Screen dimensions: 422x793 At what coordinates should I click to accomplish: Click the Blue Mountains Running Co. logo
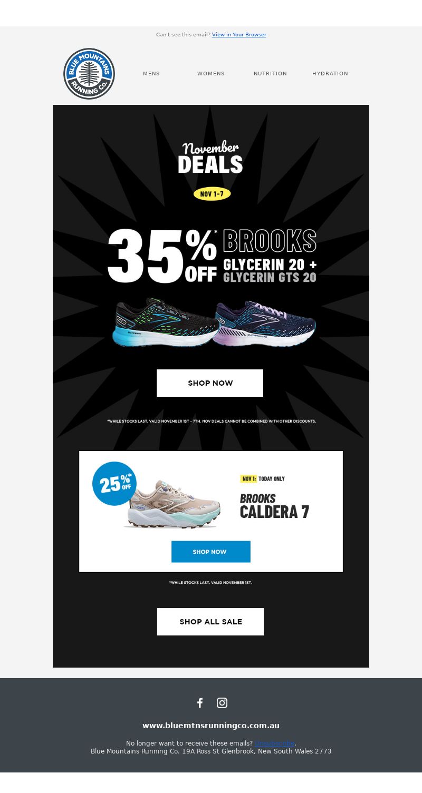[x=89, y=74]
